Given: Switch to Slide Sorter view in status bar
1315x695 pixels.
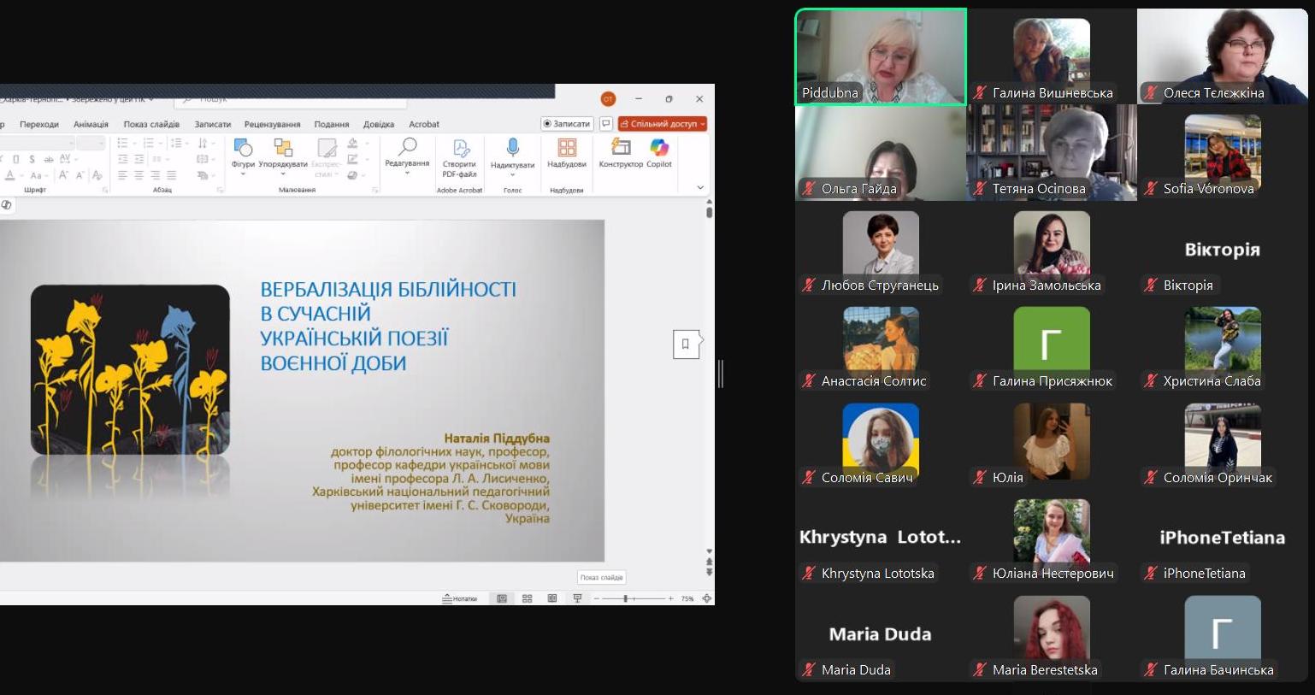Looking at the screenshot, I should [528, 598].
